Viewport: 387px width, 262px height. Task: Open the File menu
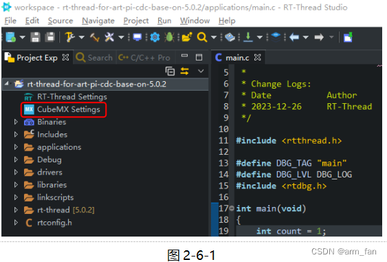10,21
